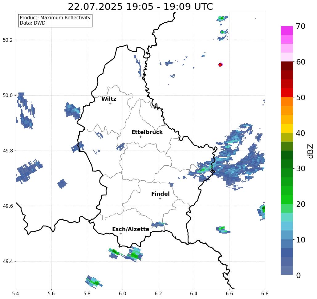Viewport: 317px width, 299px height.
Task: Click the plus marker below Ettelbruck
Action: [x=141, y=137]
